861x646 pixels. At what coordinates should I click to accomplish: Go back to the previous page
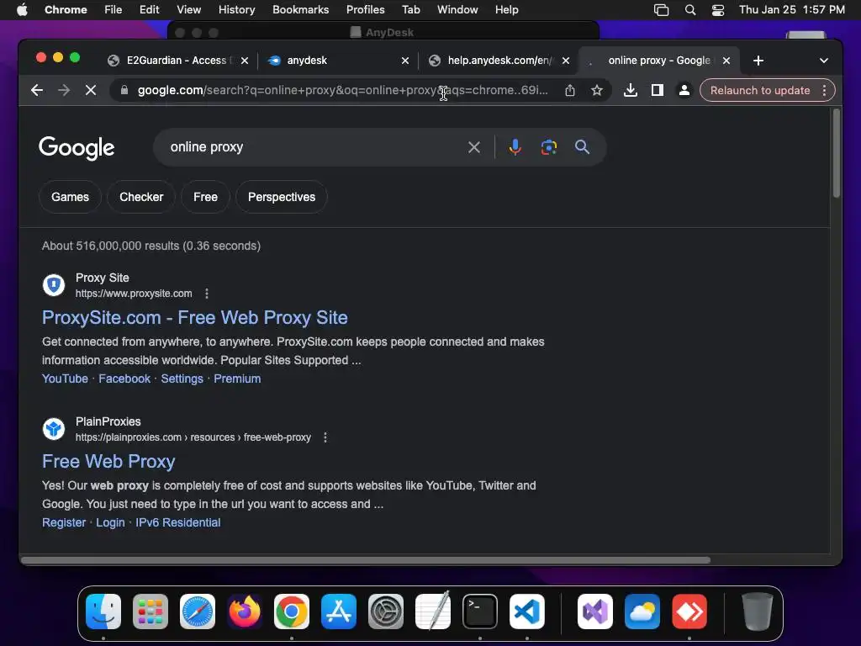point(37,90)
